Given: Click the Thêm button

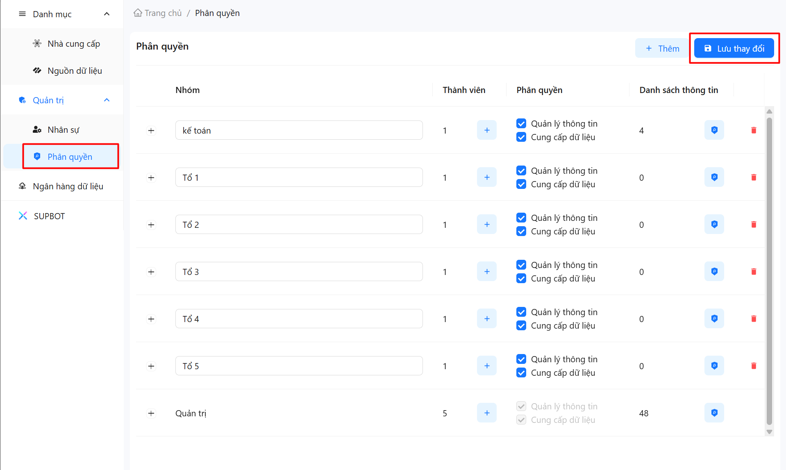Looking at the screenshot, I should pos(662,49).
